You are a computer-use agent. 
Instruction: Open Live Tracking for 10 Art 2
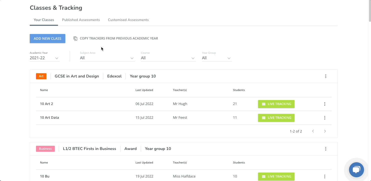pyautogui.click(x=276, y=104)
